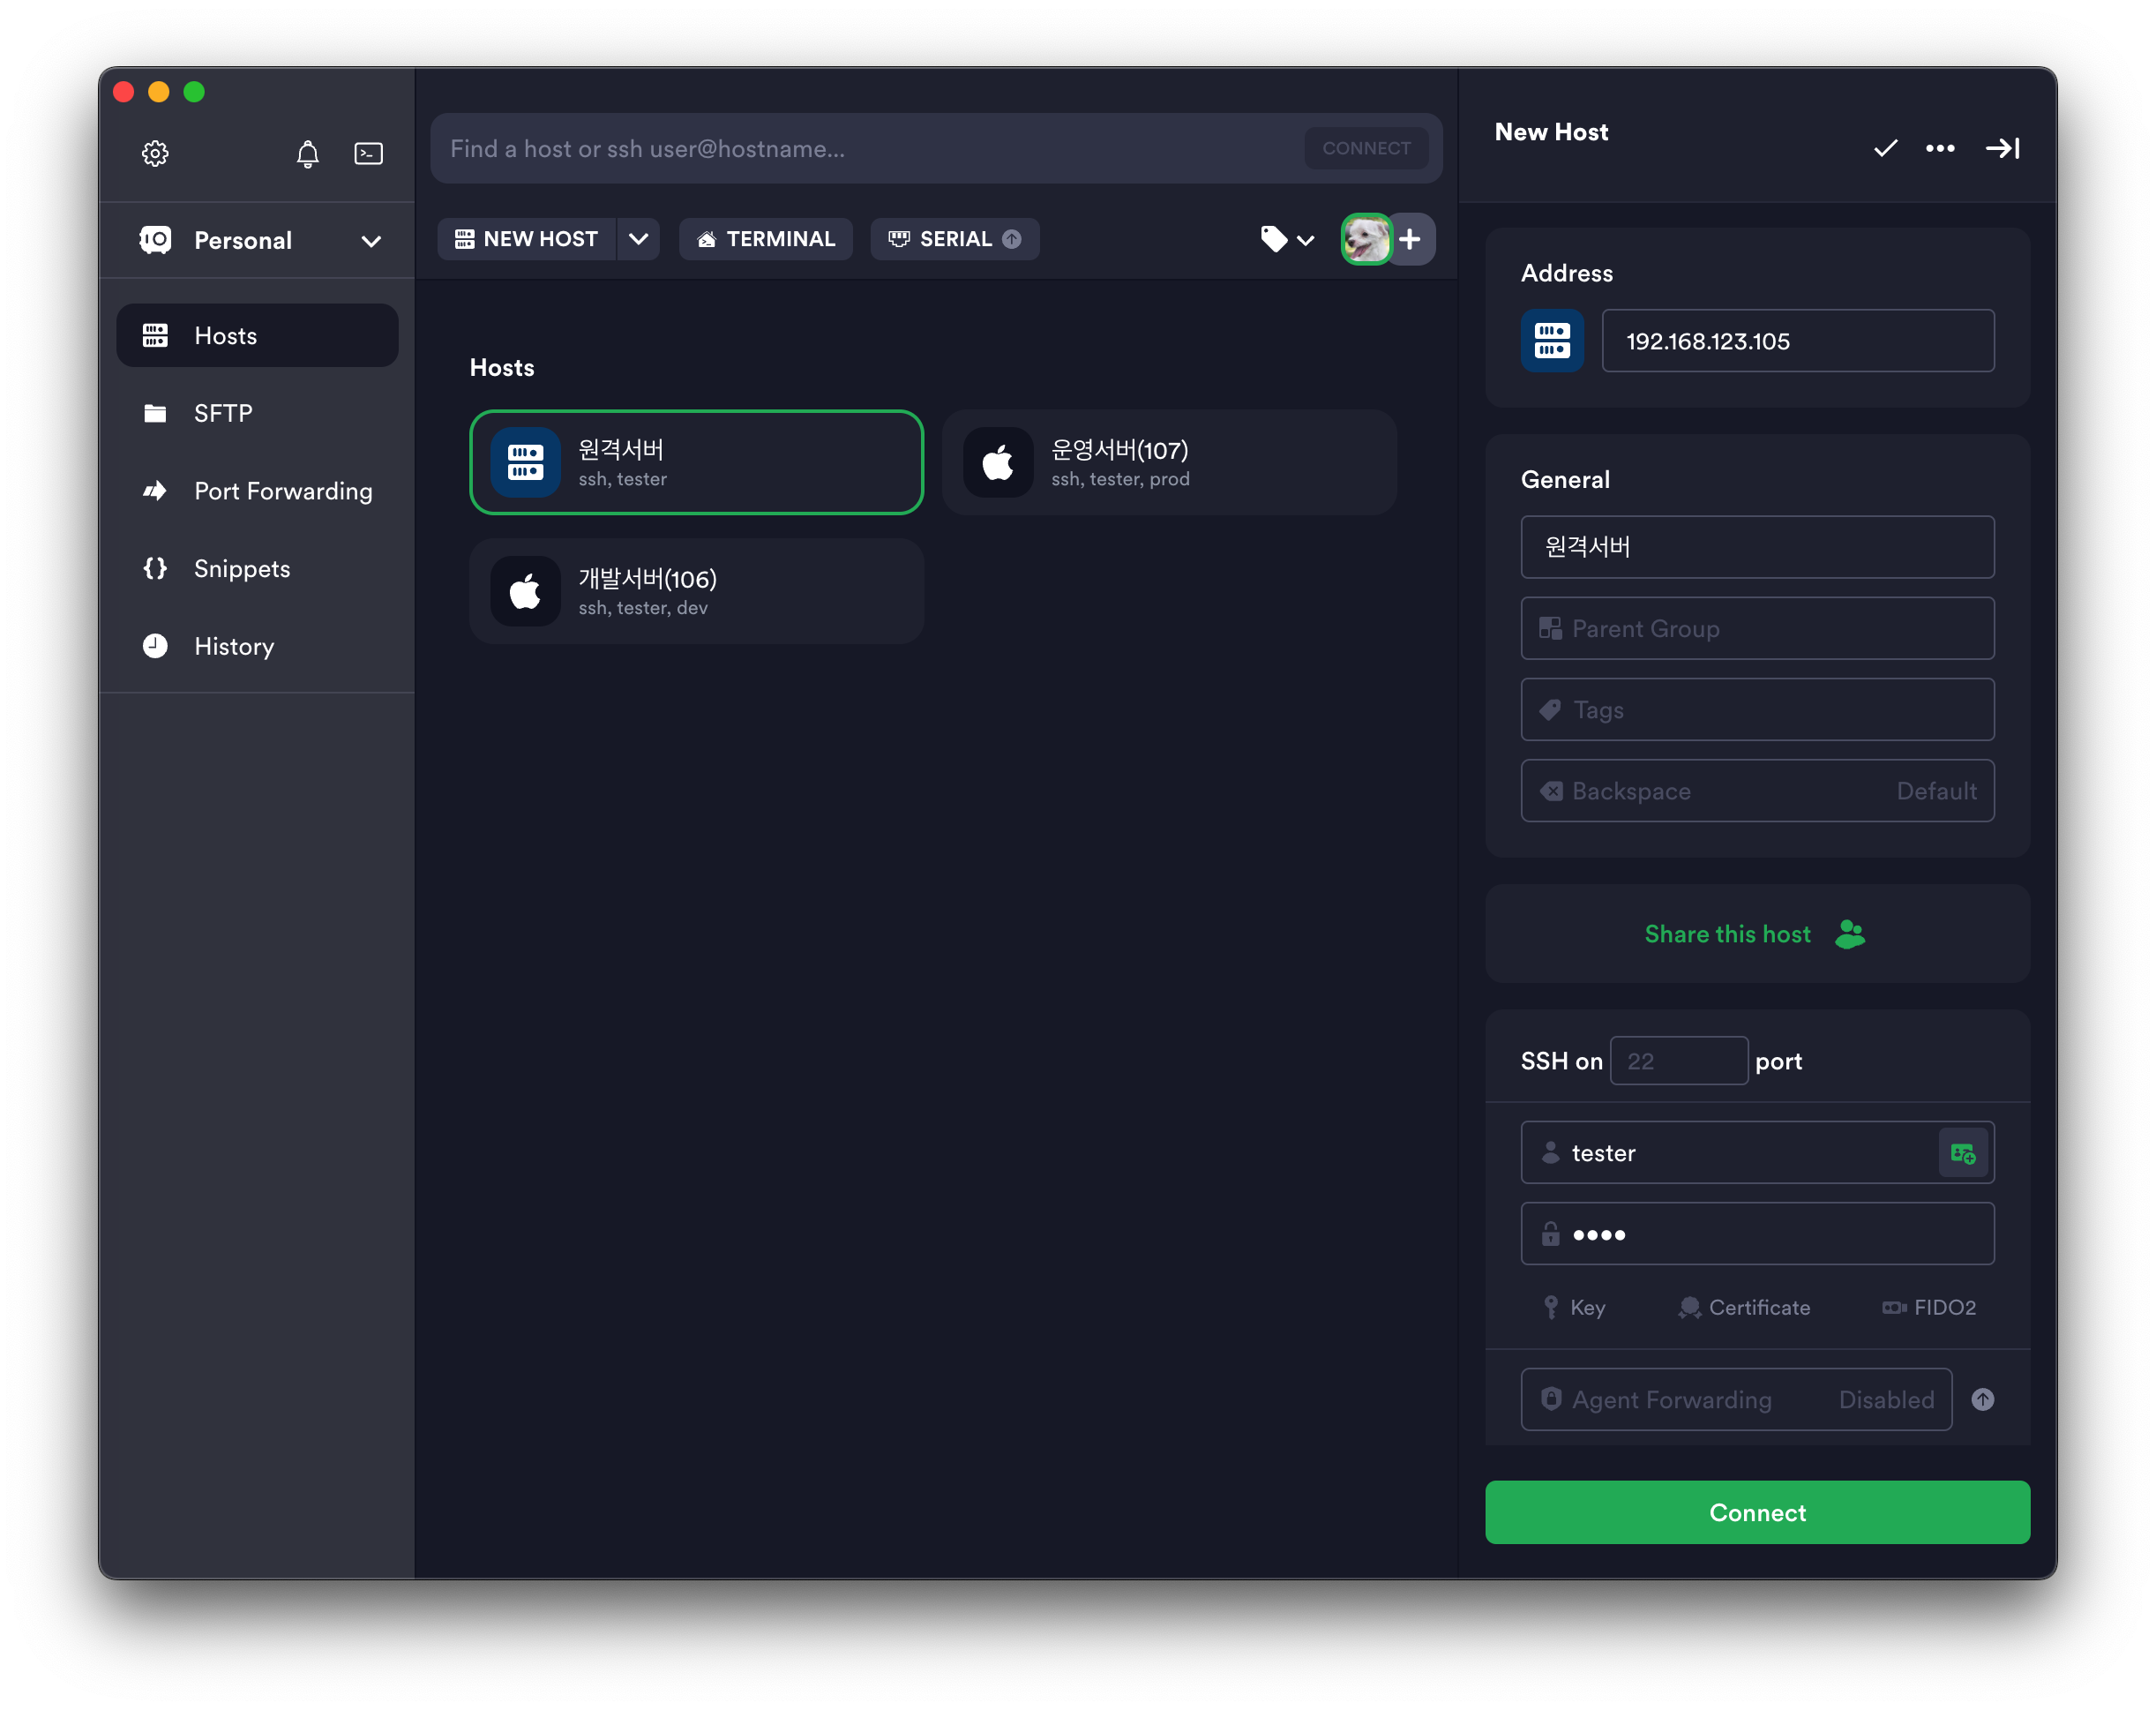
Task: Open the local terminal icon in sidebar
Action: pyautogui.click(x=368, y=153)
